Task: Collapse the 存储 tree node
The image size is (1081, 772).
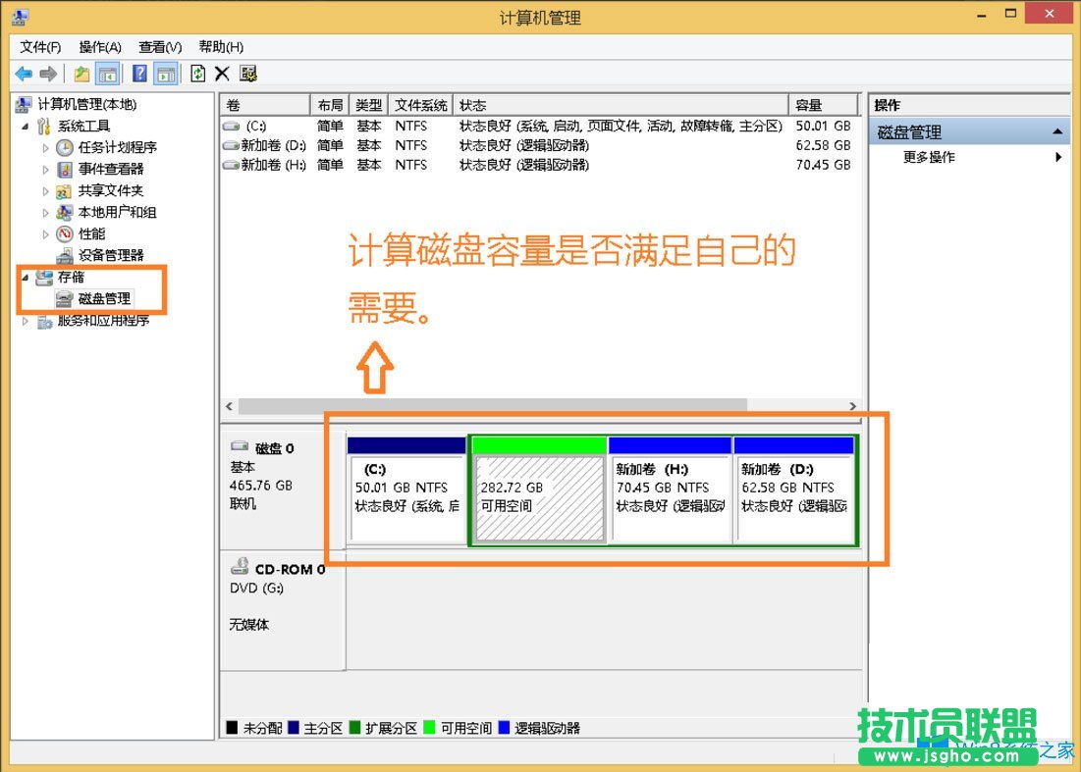Action: [24, 277]
